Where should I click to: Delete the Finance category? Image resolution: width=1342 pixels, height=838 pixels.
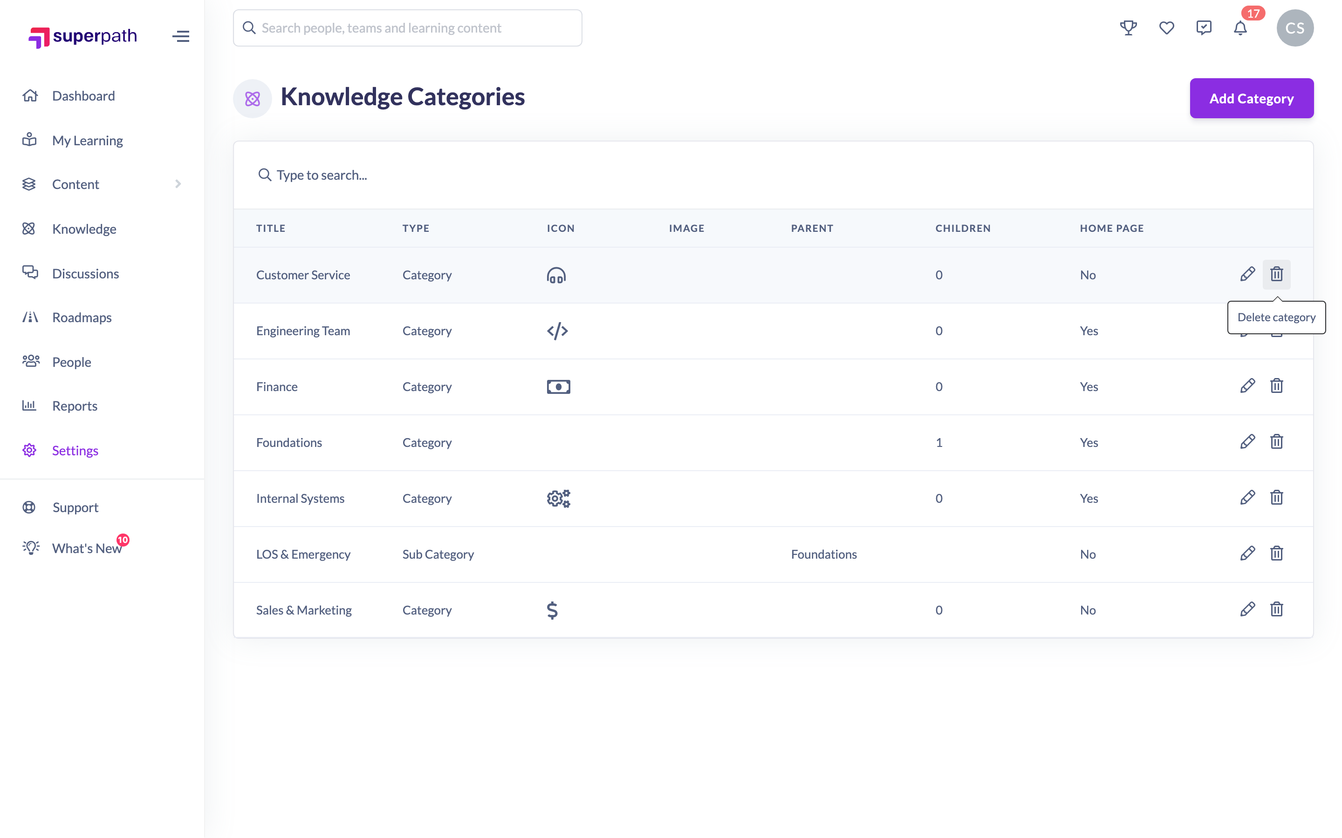coord(1277,386)
